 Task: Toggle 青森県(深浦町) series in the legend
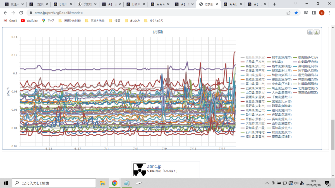click(279, 137)
